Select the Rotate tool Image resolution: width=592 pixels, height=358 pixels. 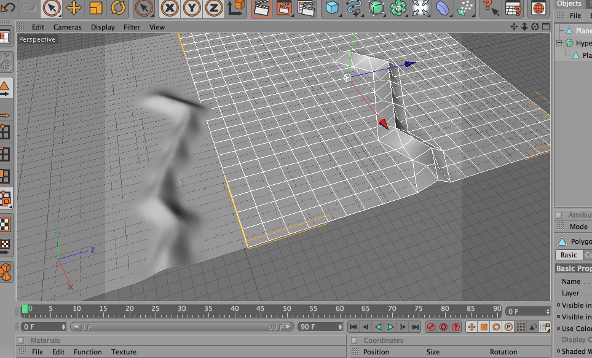pos(118,8)
